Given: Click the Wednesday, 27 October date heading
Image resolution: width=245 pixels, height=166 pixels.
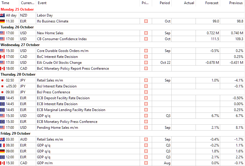Looking at the screenshot, I should pos(20,45).
